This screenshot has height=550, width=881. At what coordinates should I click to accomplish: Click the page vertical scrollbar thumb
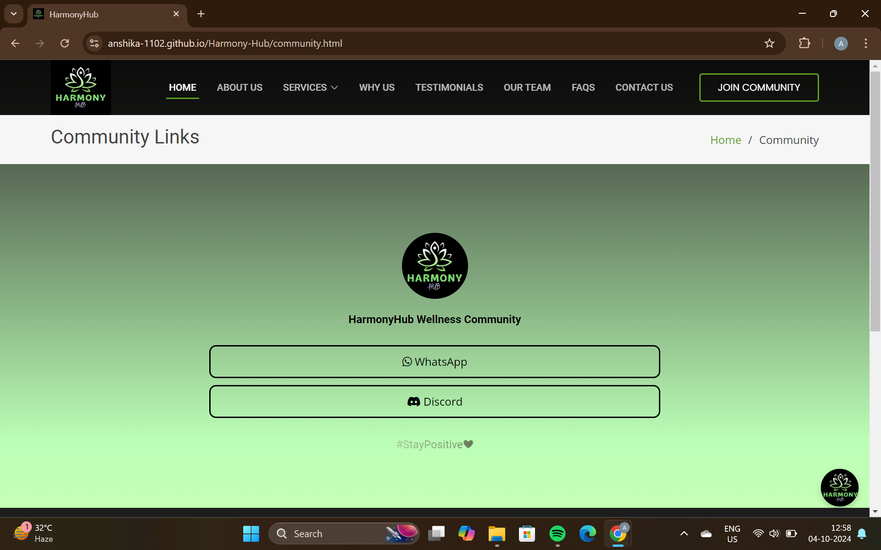tap(875, 202)
